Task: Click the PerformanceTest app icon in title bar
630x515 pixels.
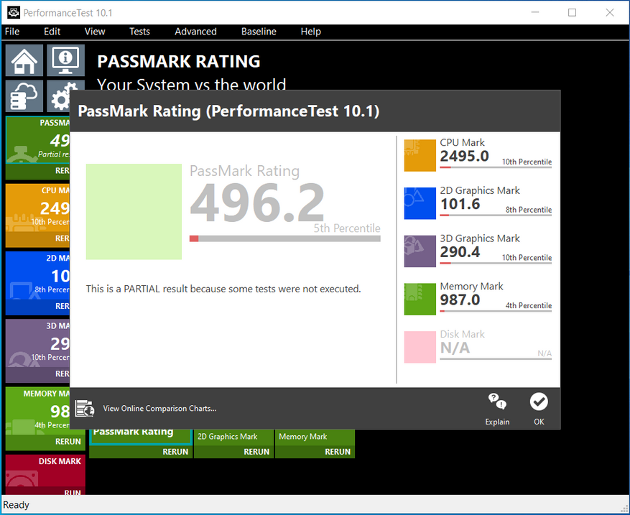Action: (14, 12)
